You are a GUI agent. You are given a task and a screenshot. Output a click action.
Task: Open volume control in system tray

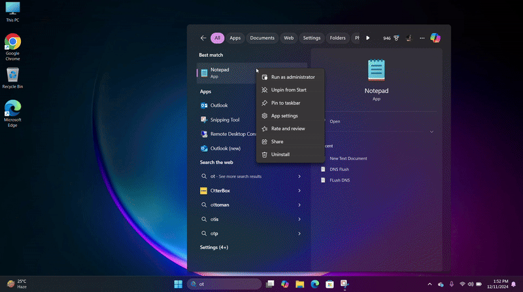pos(471,284)
